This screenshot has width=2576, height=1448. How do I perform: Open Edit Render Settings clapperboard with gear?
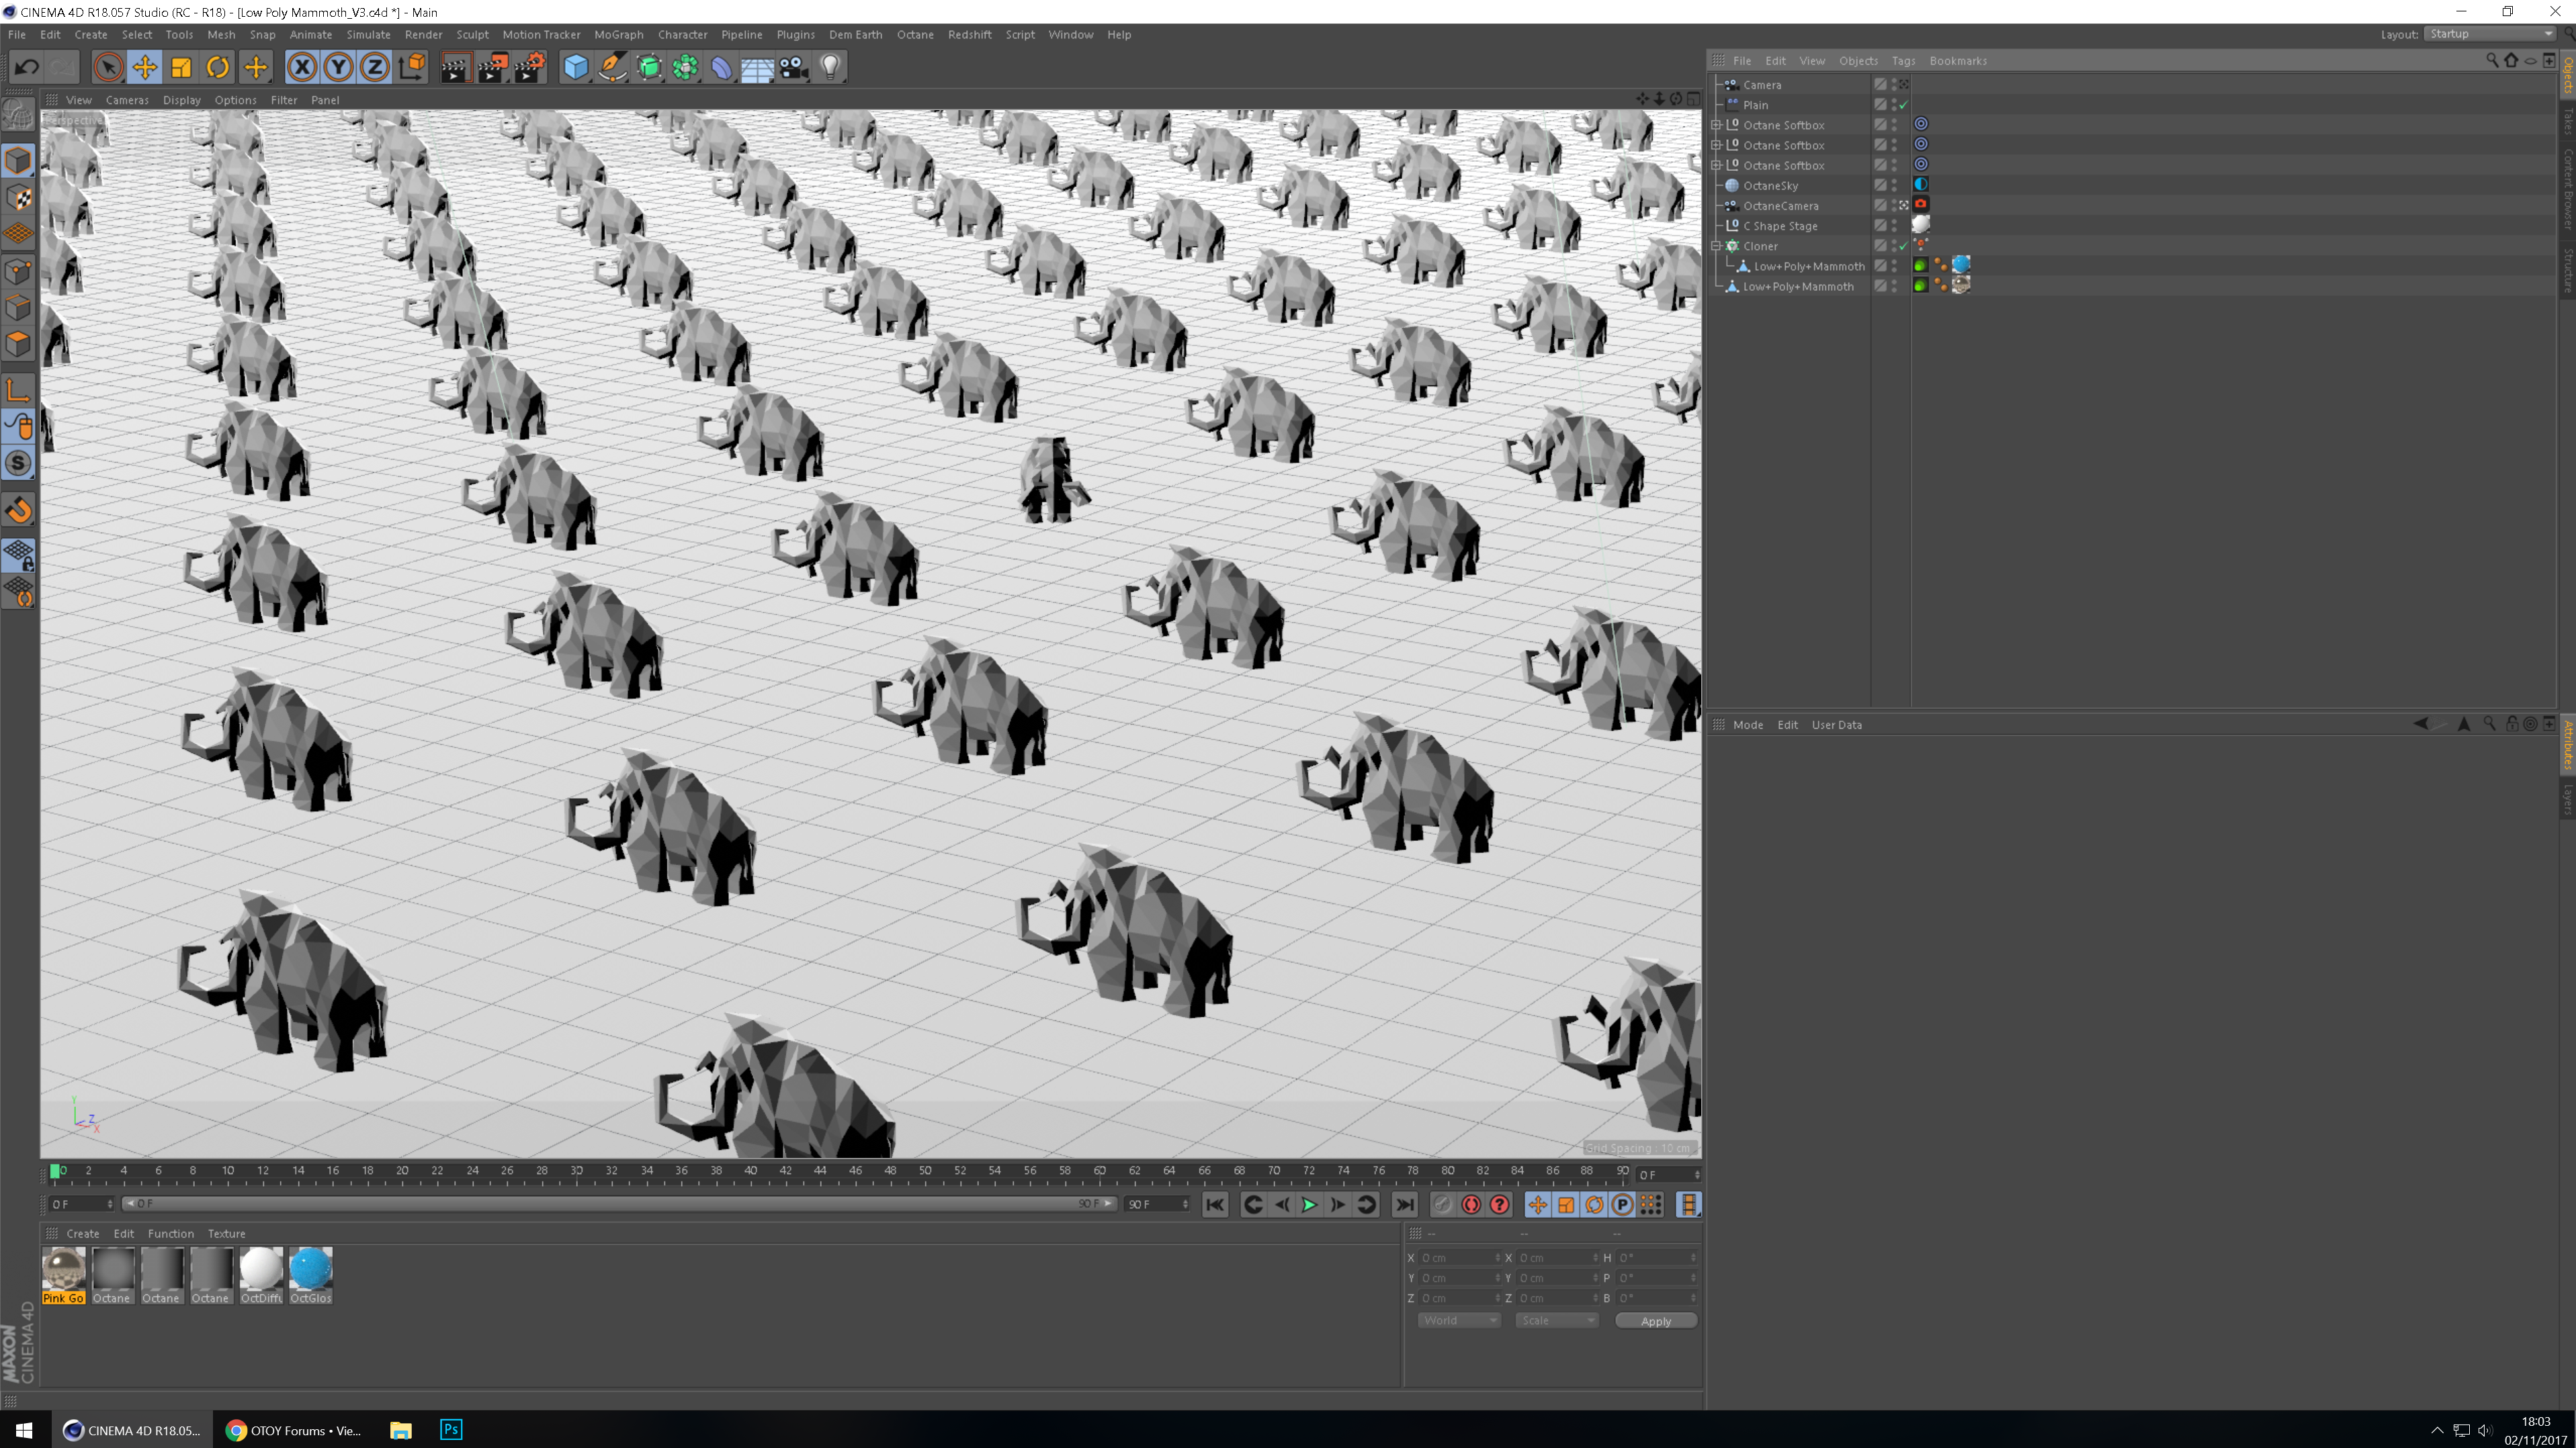point(530,67)
